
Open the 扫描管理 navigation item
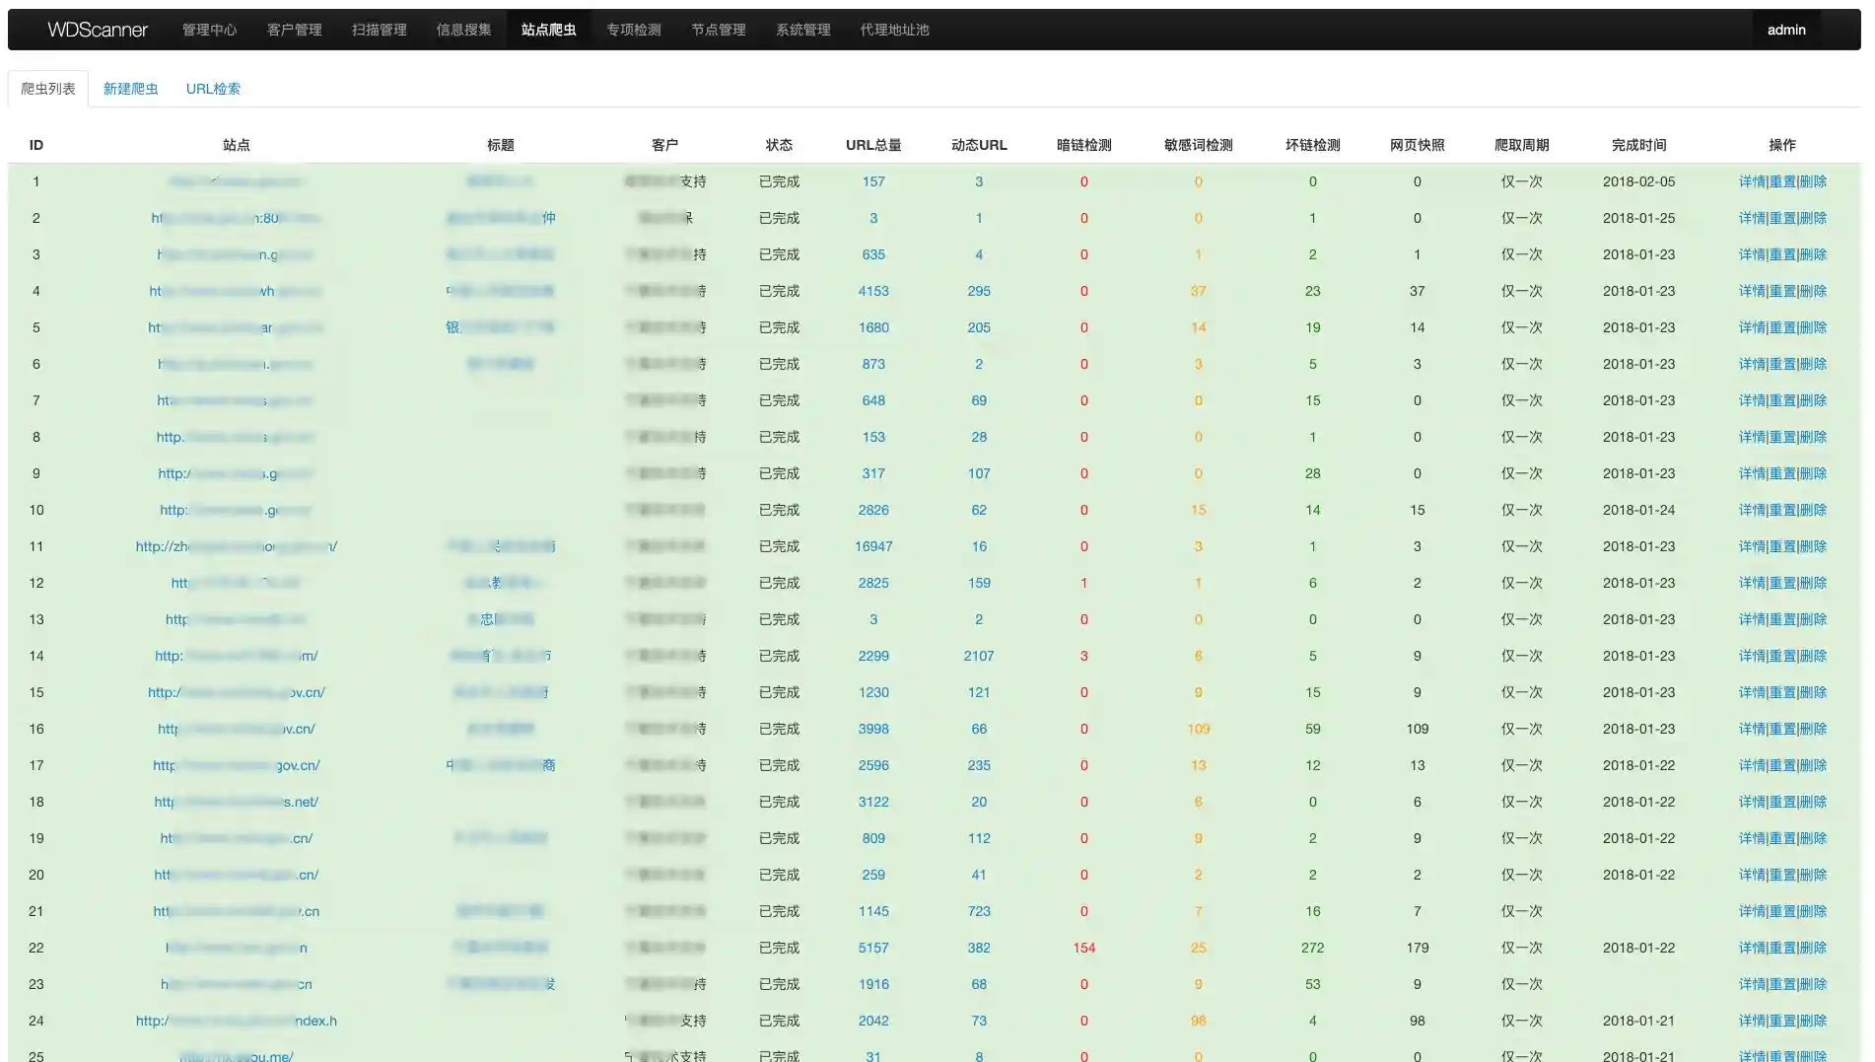pyautogui.click(x=379, y=30)
